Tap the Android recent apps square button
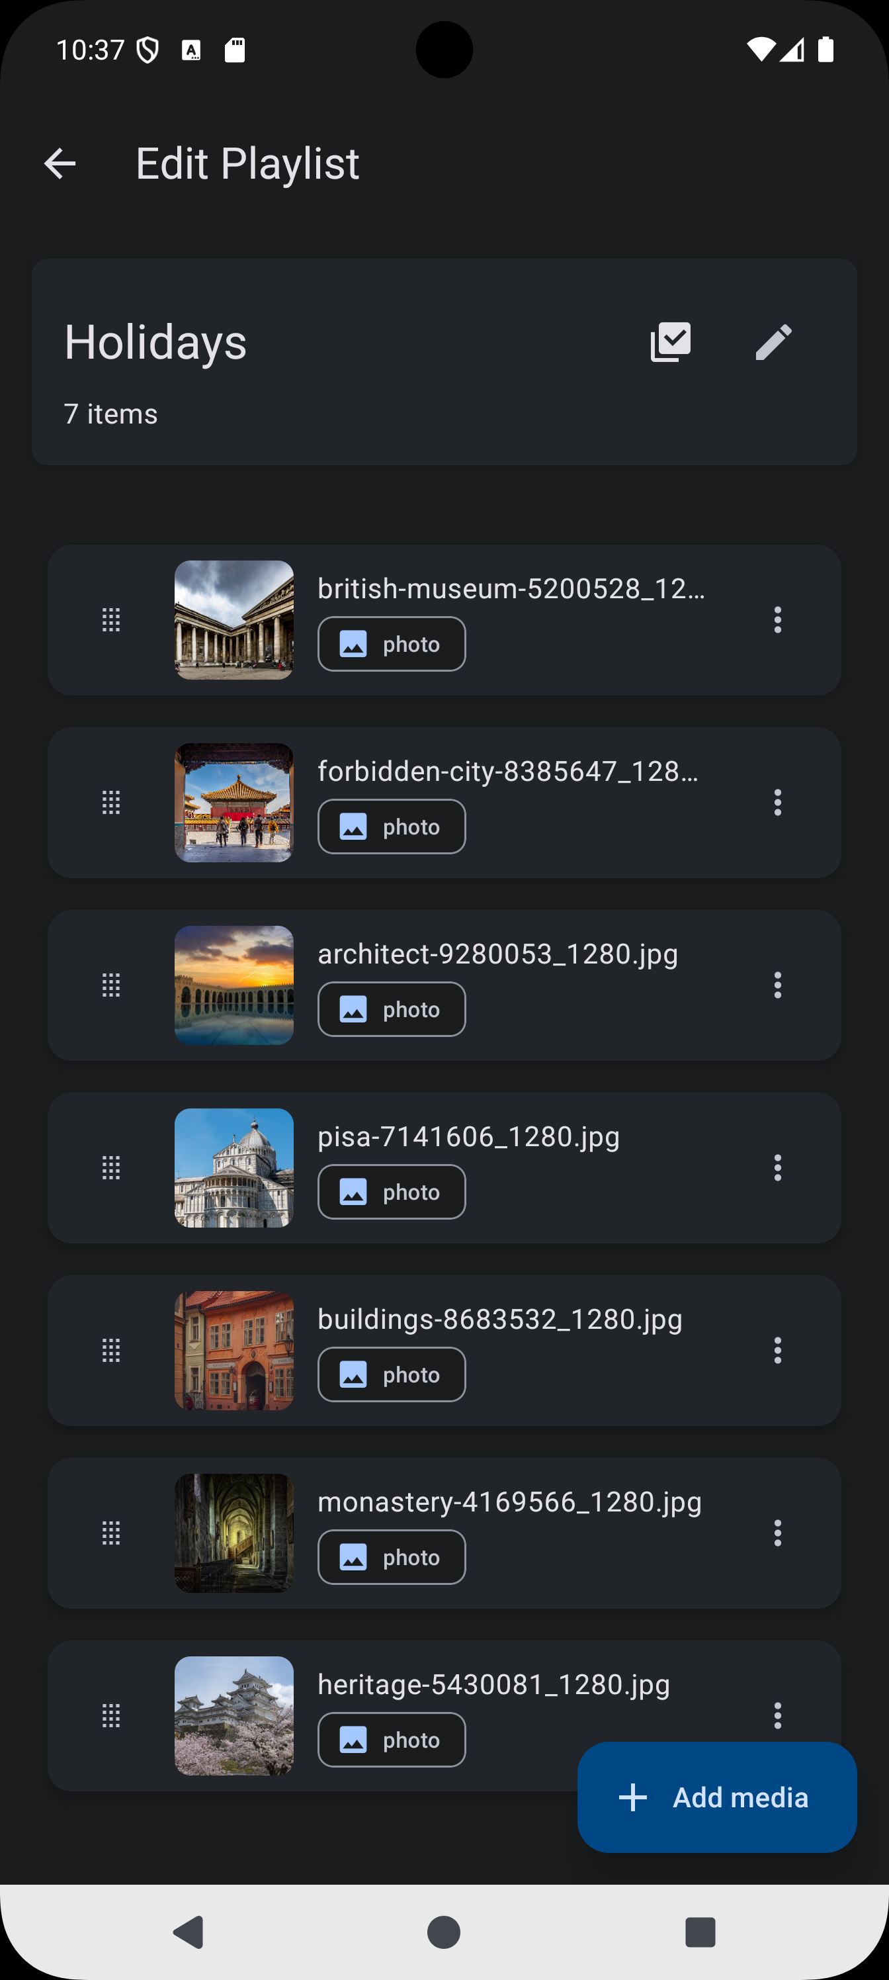The height and width of the screenshot is (1980, 889). [700, 1932]
